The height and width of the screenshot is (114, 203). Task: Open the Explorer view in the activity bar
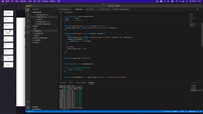point(28,10)
